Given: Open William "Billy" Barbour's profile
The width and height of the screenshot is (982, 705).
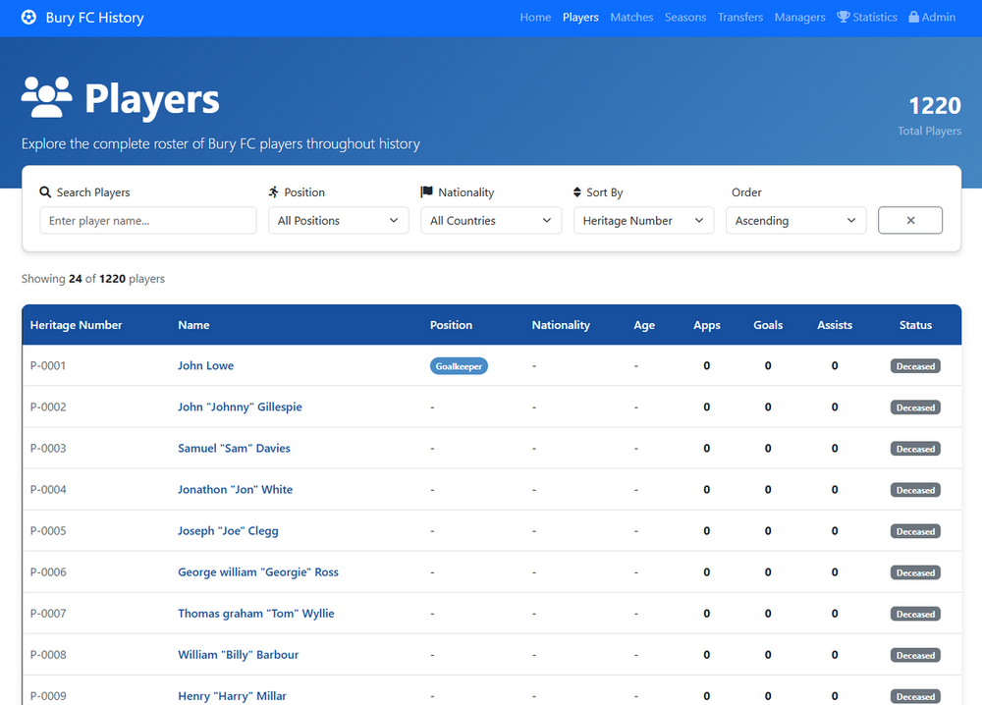Looking at the screenshot, I should coord(238,655).
